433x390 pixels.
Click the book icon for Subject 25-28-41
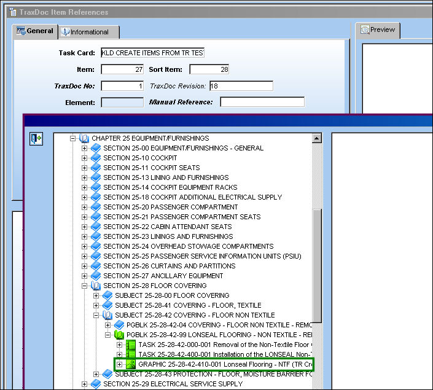click(x=107, y=305)
